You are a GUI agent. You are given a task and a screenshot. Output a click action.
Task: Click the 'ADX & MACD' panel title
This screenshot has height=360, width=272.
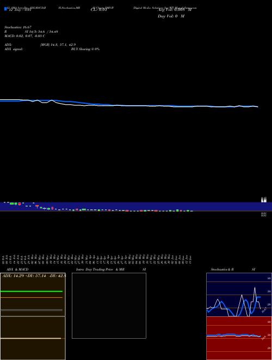tap(17, 269)
